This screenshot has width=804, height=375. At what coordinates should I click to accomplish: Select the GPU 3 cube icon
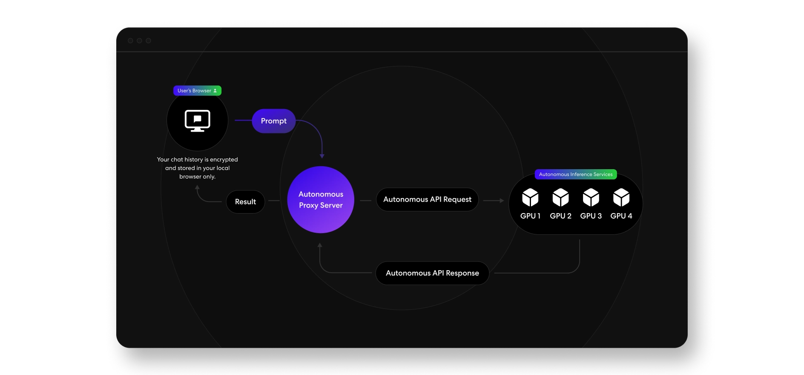pos(591,198)
